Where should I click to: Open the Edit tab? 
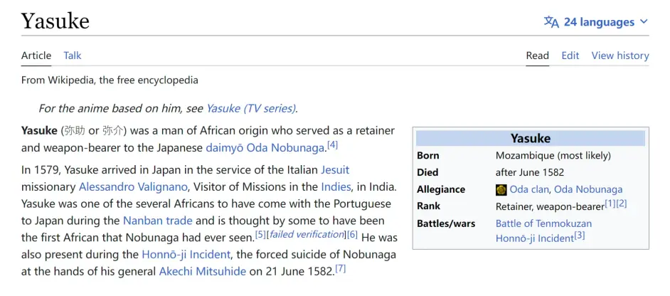pos(570,55)
